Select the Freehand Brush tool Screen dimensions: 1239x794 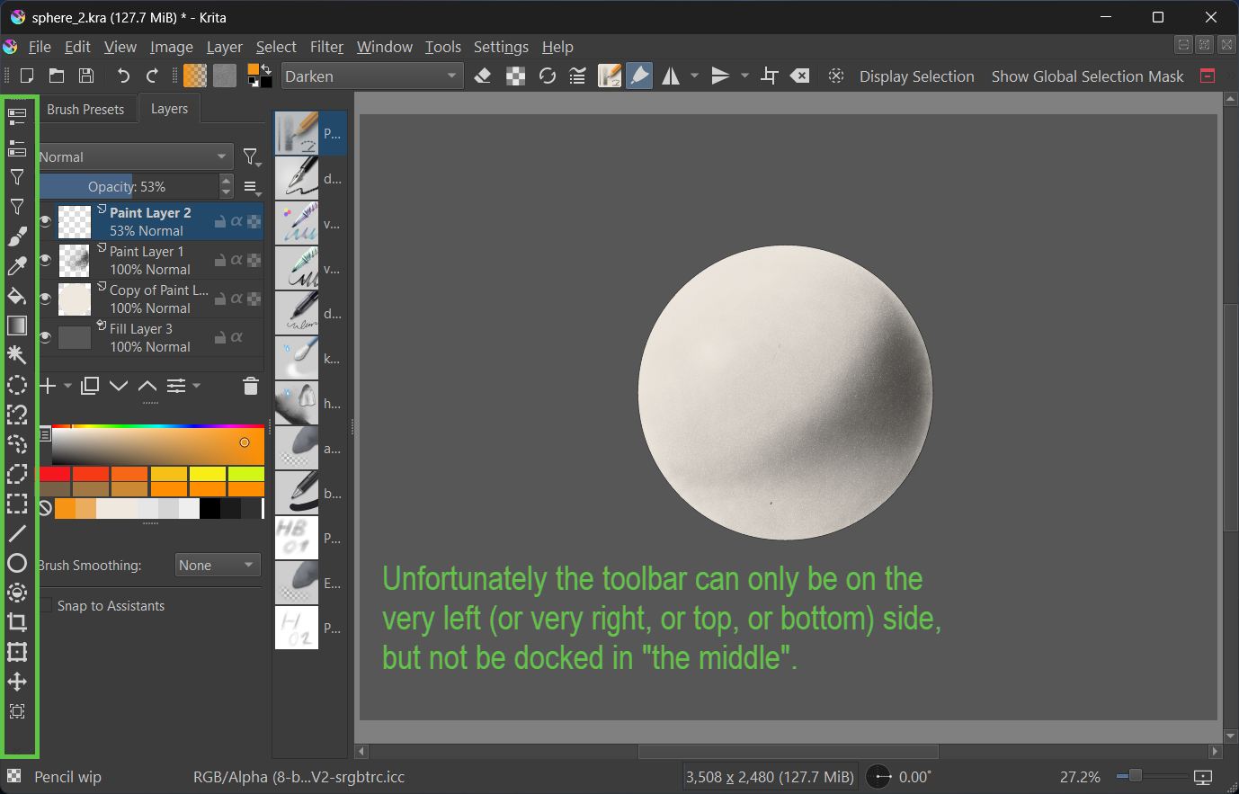tap(17, 236)
